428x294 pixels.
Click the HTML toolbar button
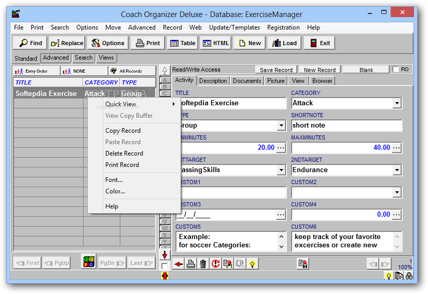click(x=216, y=43)
